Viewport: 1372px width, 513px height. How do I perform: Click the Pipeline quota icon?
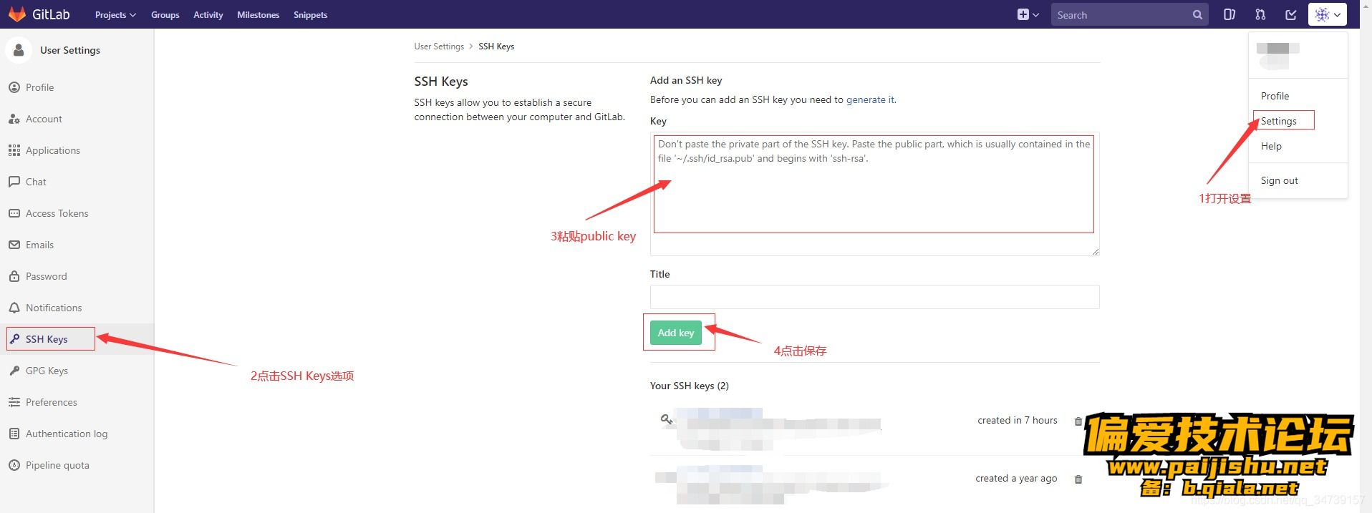pyautogui.click(x=14, y=465)
